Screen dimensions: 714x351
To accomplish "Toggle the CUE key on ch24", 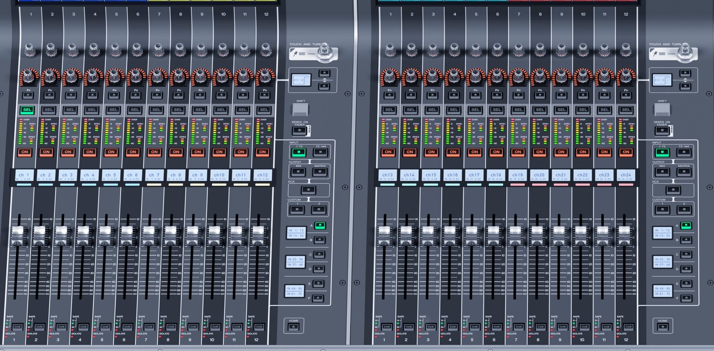I will pyautogui.click(x=628, y=327).
